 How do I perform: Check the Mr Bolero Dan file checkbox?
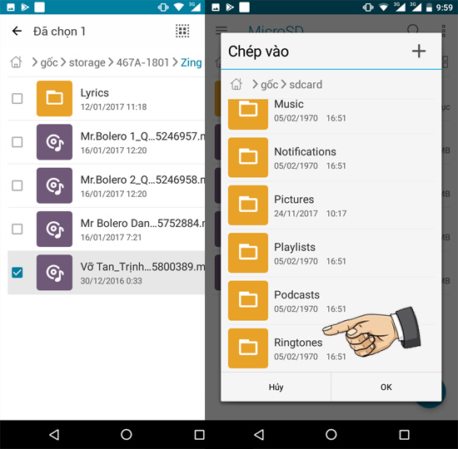17,229
